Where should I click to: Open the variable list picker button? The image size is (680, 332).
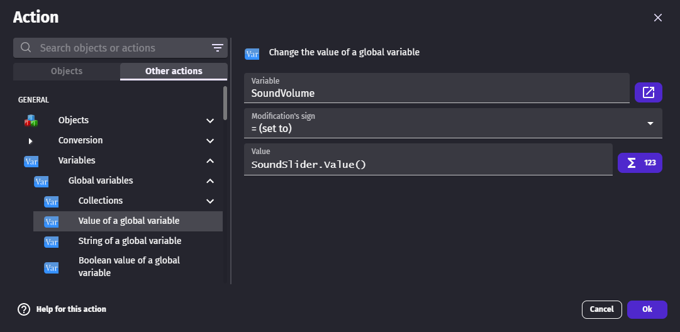tap(648, 92)
